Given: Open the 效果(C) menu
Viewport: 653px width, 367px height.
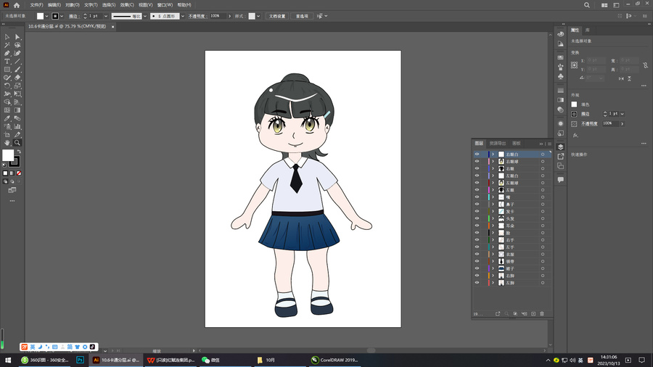Looking at the screenshot, I should pos(127,5).
